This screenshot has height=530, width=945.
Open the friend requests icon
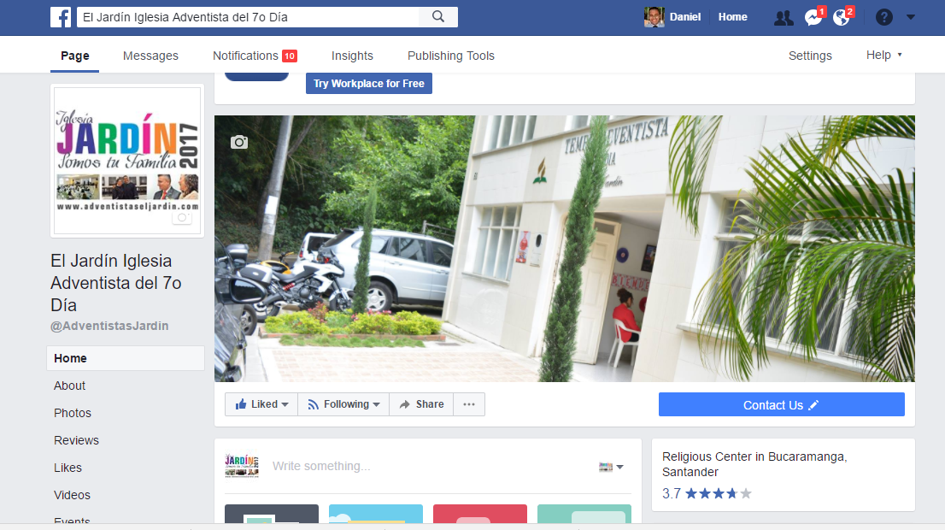783,17
